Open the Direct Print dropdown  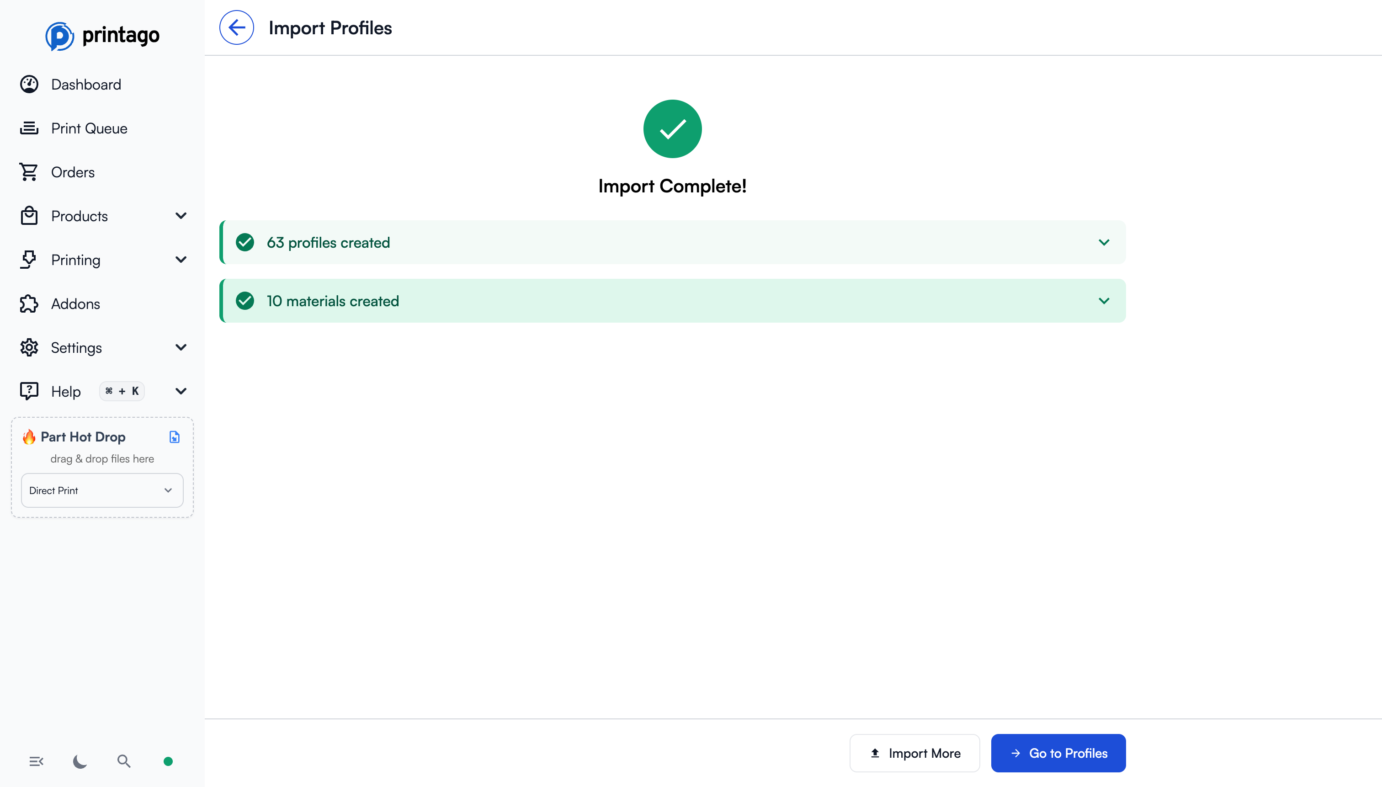102,490
